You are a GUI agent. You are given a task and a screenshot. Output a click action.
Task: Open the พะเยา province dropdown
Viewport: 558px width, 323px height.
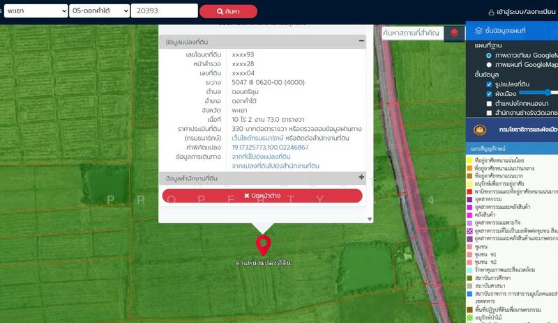(35, 11)
